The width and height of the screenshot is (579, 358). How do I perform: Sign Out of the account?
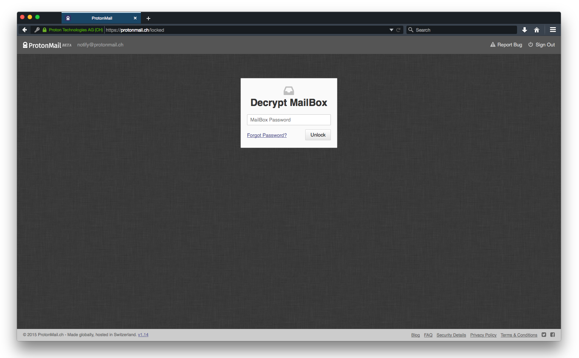542,45
